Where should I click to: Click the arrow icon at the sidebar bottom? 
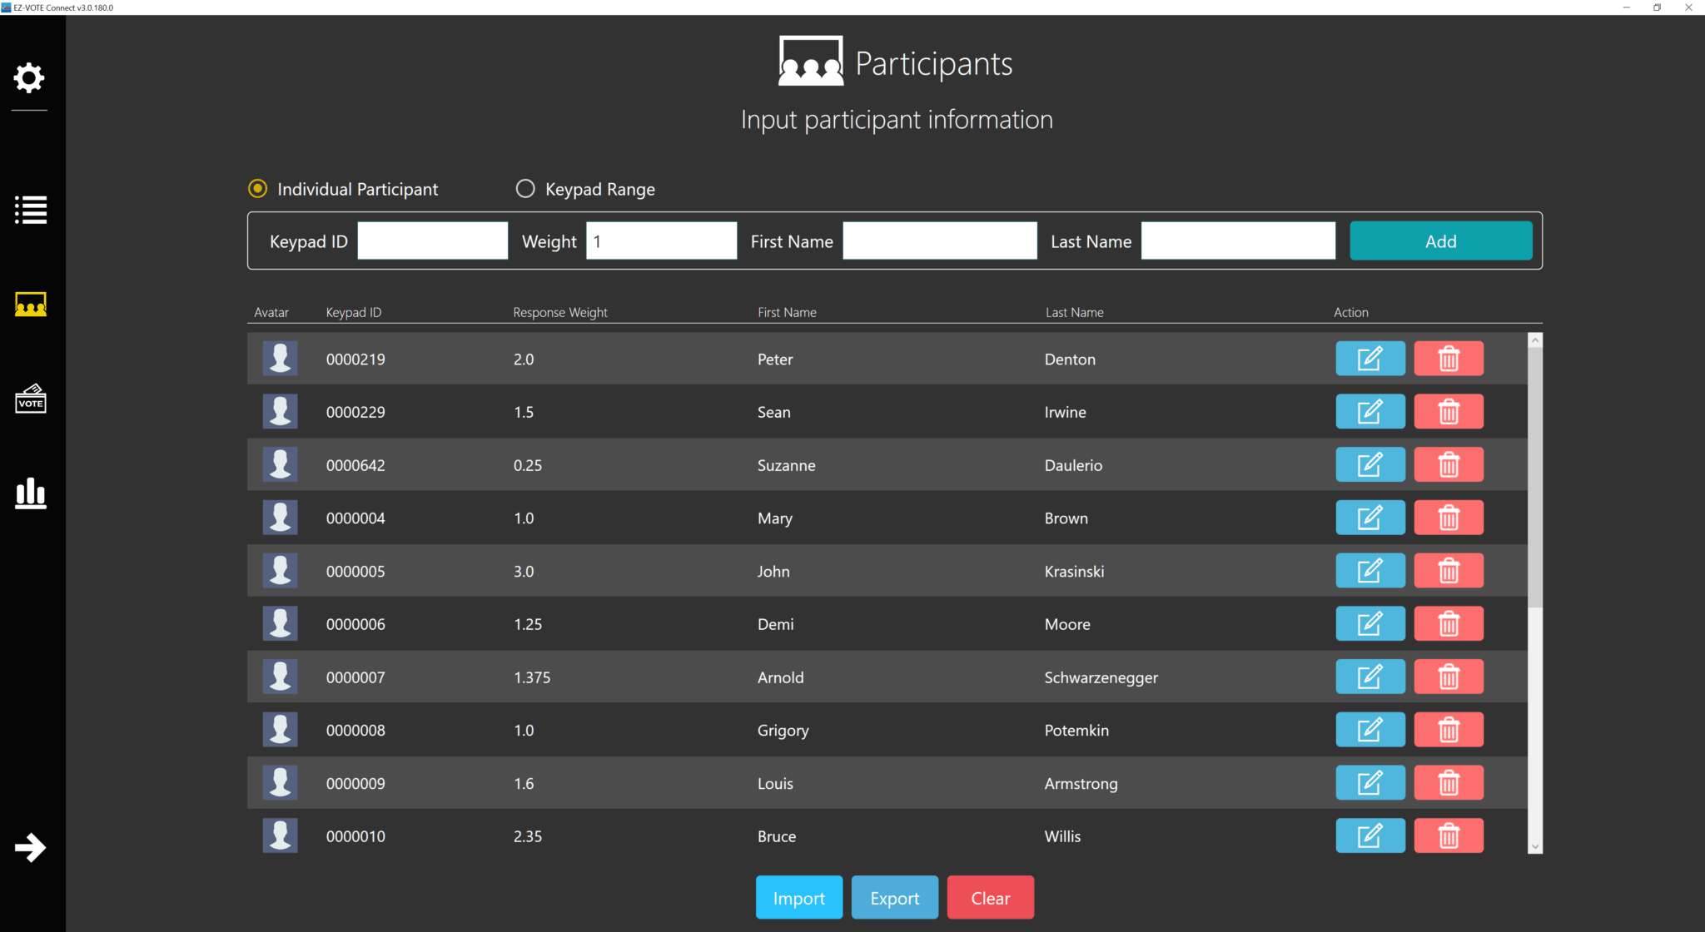30,848
